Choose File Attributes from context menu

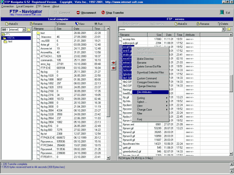pyautogui.click(x=151, y=92)
